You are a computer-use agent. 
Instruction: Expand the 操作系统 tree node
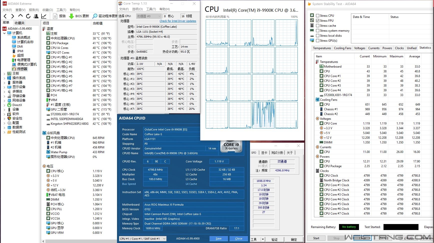pos(4,78)
